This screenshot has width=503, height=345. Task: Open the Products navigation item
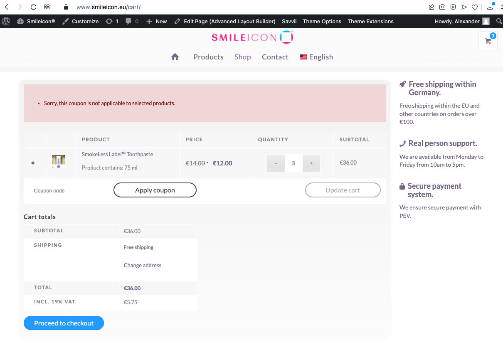(x=208, y=57)
